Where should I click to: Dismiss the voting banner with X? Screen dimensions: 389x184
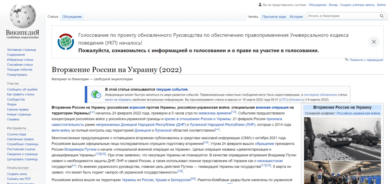[373, 42]
